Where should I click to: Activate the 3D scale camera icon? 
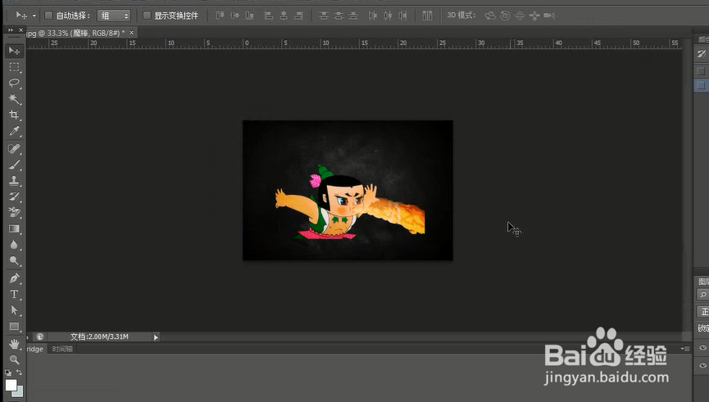coord(549,16)
